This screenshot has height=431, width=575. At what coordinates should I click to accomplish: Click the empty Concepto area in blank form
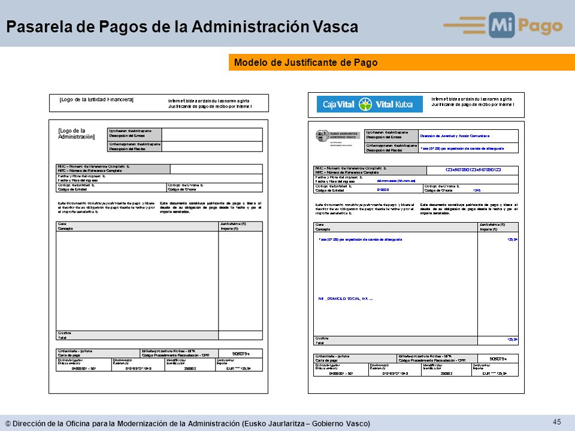[137, 281]
